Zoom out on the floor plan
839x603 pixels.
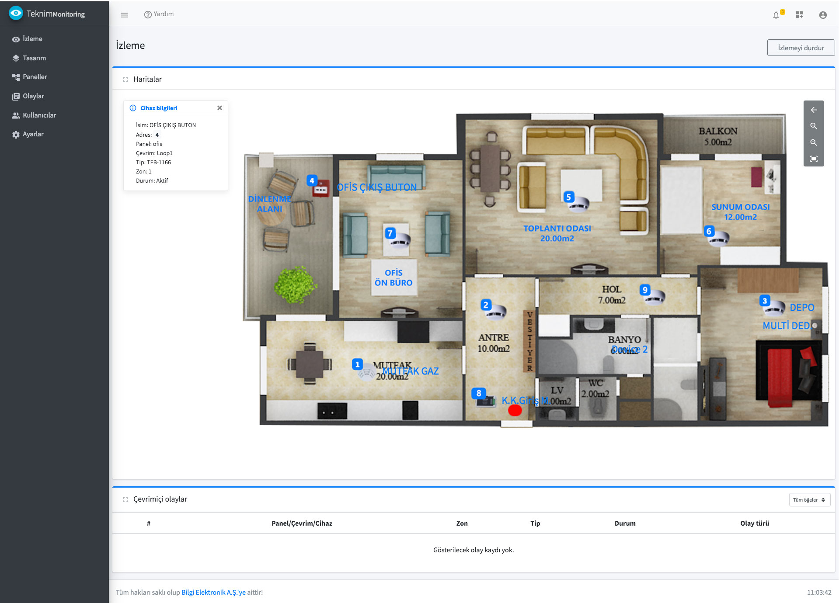[814, 142]
